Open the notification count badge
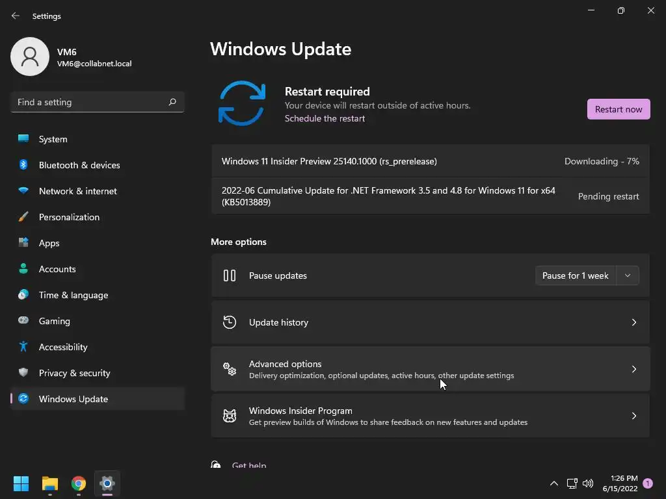The height and width of the screenshot is (499, 666). click(648, 483)
